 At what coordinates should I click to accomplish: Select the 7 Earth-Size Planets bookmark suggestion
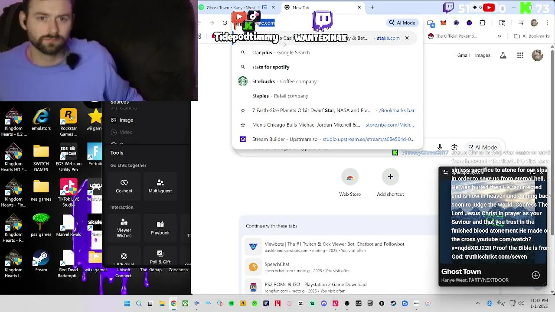click(x=327, y=110)
